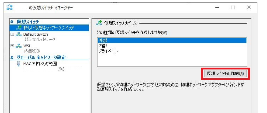Click the 仮想スイッチの作成(S) button
This screenshot has width=267, height=113.
(x=225, y=74)
